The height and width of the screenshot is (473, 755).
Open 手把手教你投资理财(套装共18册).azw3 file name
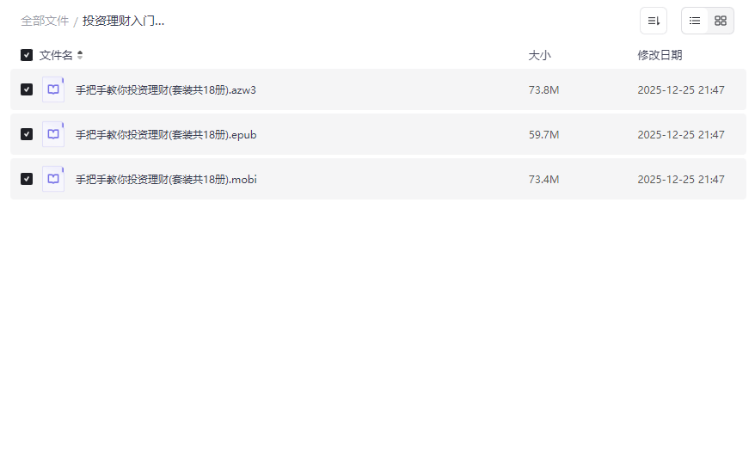[166, 90]
